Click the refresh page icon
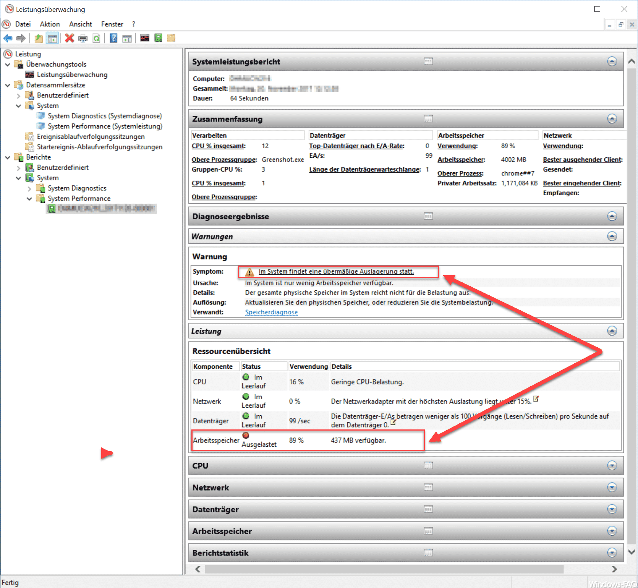Viewport: 638px width, 588px height. click(96, 38)
